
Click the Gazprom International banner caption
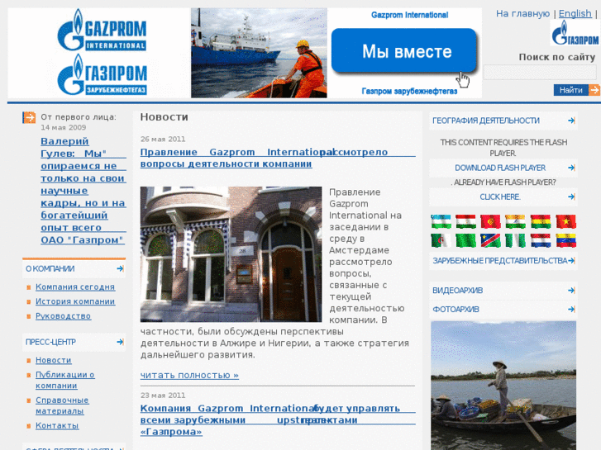point(409,15)
